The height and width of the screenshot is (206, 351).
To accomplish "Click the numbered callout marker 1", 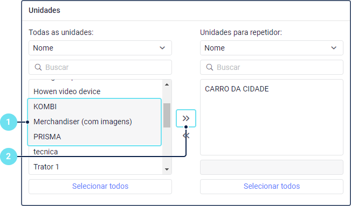I will [x=9, y=122].
